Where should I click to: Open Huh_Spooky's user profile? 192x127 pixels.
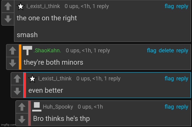(58, 107)
